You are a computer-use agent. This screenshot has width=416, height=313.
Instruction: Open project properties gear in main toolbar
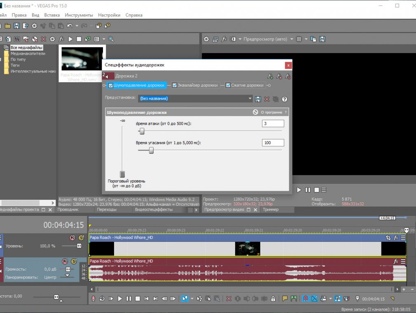click(34, 26)
